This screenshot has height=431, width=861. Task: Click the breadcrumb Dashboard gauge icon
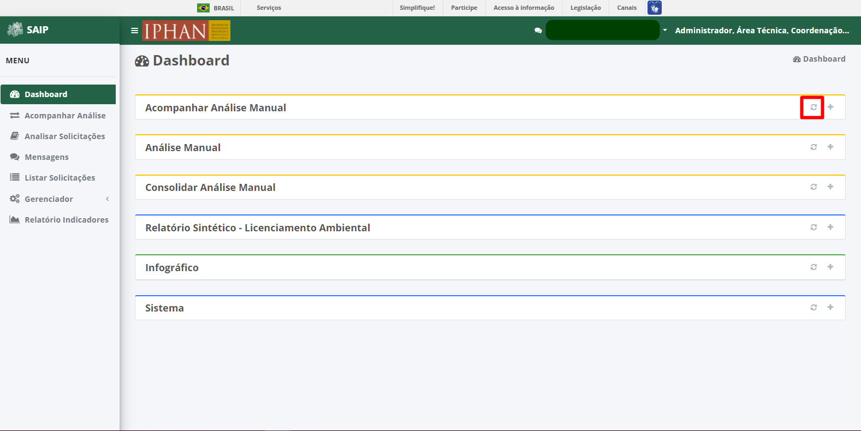coord(797,59)
